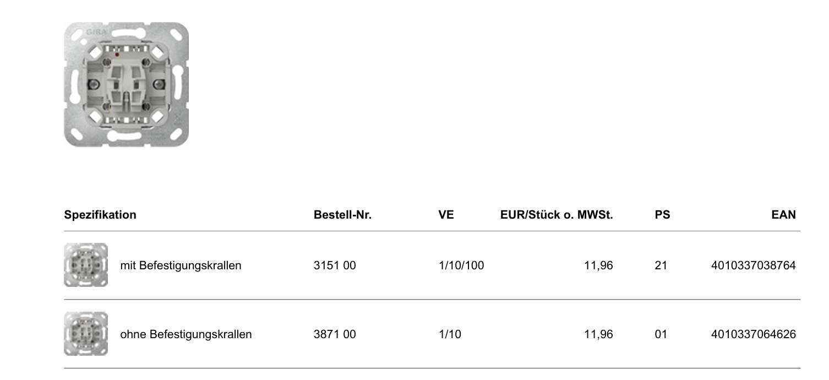The height and width of the screenshot is (380, 829).
Task: Click the VE column header
Action: [x=446, y=215]
